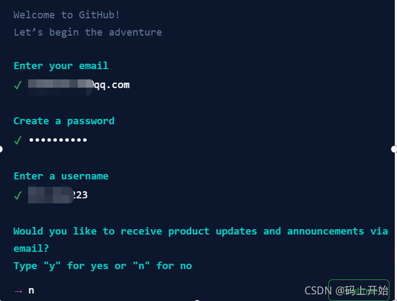Viewport: 397px width, 301px height.
Task: Click the "Create a password" label
Action: pyautogui.click(x=64, y=121)
